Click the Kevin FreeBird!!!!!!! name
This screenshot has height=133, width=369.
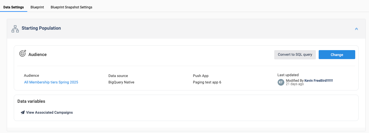point(319,80)
